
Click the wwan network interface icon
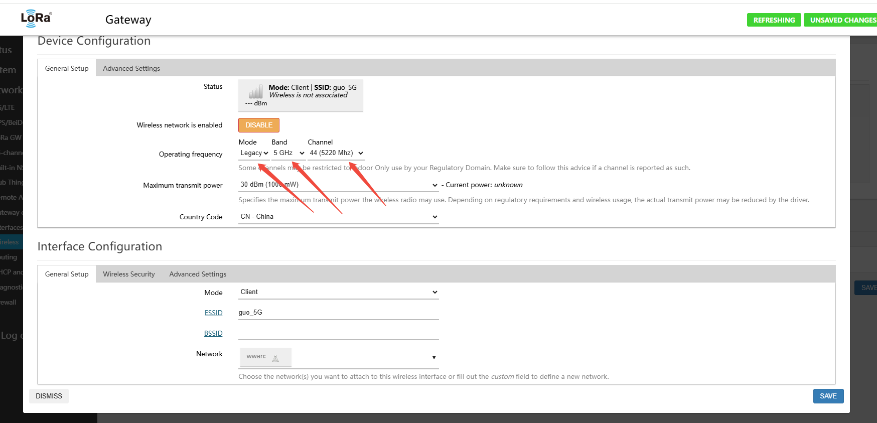pyautogui.click(x=275, y=358)
